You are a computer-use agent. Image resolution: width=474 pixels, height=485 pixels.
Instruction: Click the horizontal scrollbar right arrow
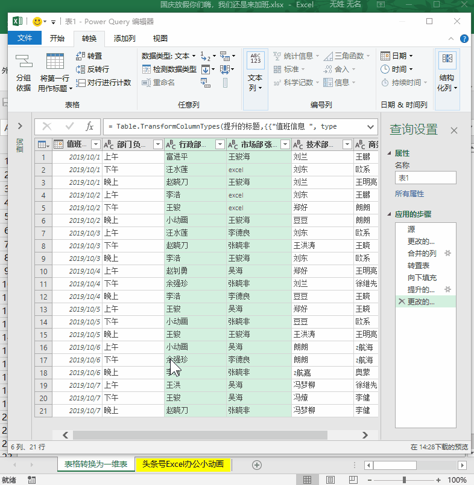coord(365,435)
